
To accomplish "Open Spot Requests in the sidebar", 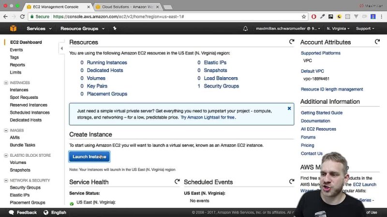I will 24,97.
